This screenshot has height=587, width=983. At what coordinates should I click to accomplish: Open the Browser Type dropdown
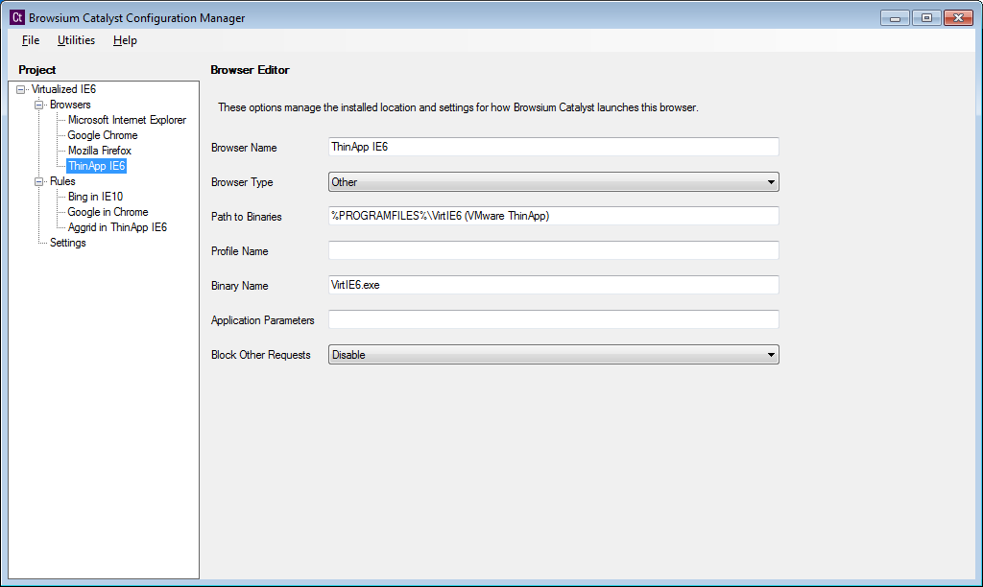pos(554,181)
